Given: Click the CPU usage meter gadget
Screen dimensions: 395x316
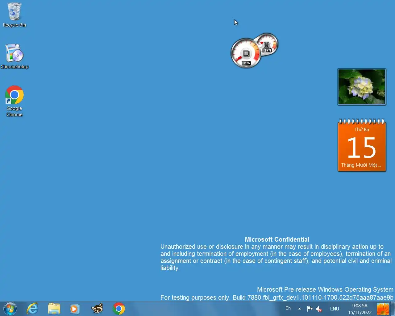Looking at the screenshot, I should pos(246,53).
